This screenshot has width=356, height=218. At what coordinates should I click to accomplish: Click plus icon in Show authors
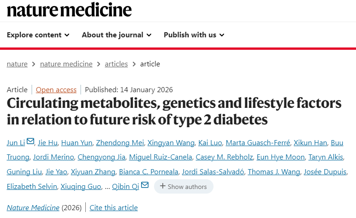pos(162,187)
